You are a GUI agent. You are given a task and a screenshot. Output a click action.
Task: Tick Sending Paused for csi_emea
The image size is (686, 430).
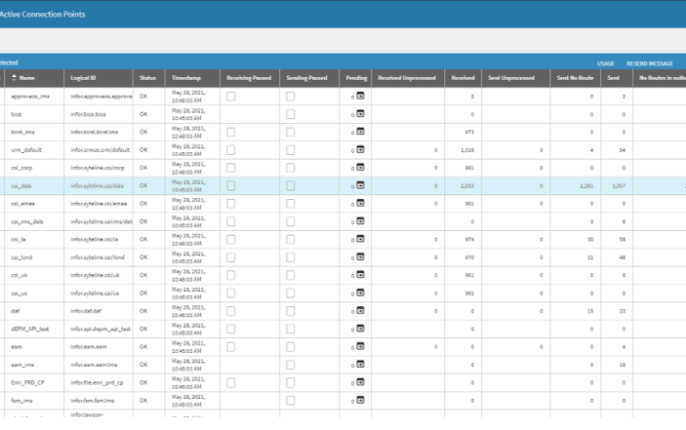(291, 204)
